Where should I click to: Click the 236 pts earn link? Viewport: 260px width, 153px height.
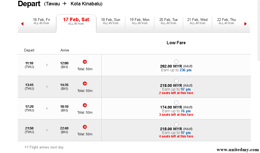pyautogui.click(x=186, y=70)
